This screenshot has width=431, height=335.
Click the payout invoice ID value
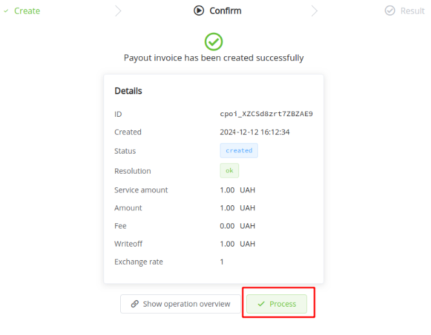266,114
